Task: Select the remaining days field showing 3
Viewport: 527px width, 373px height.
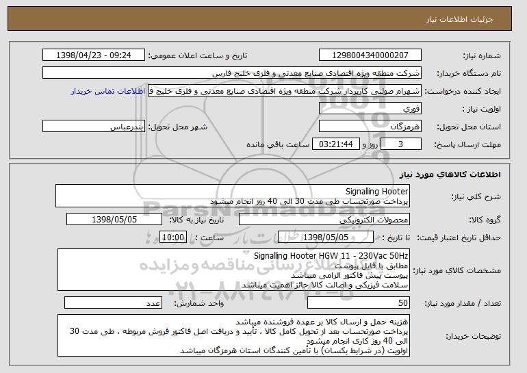Action: 400,144
